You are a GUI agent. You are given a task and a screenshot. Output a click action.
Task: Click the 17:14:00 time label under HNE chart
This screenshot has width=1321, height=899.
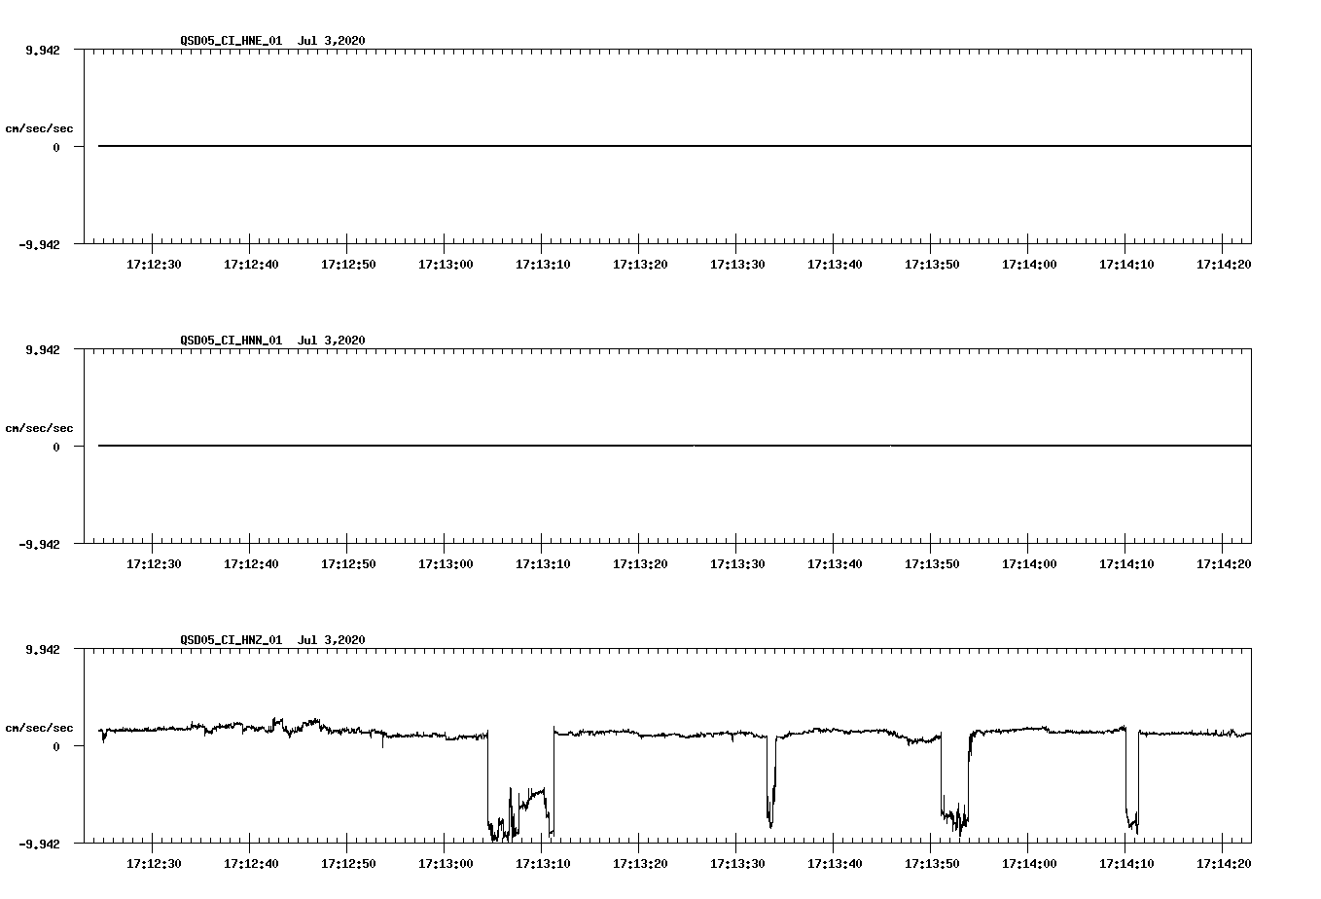coord(1029,264)
